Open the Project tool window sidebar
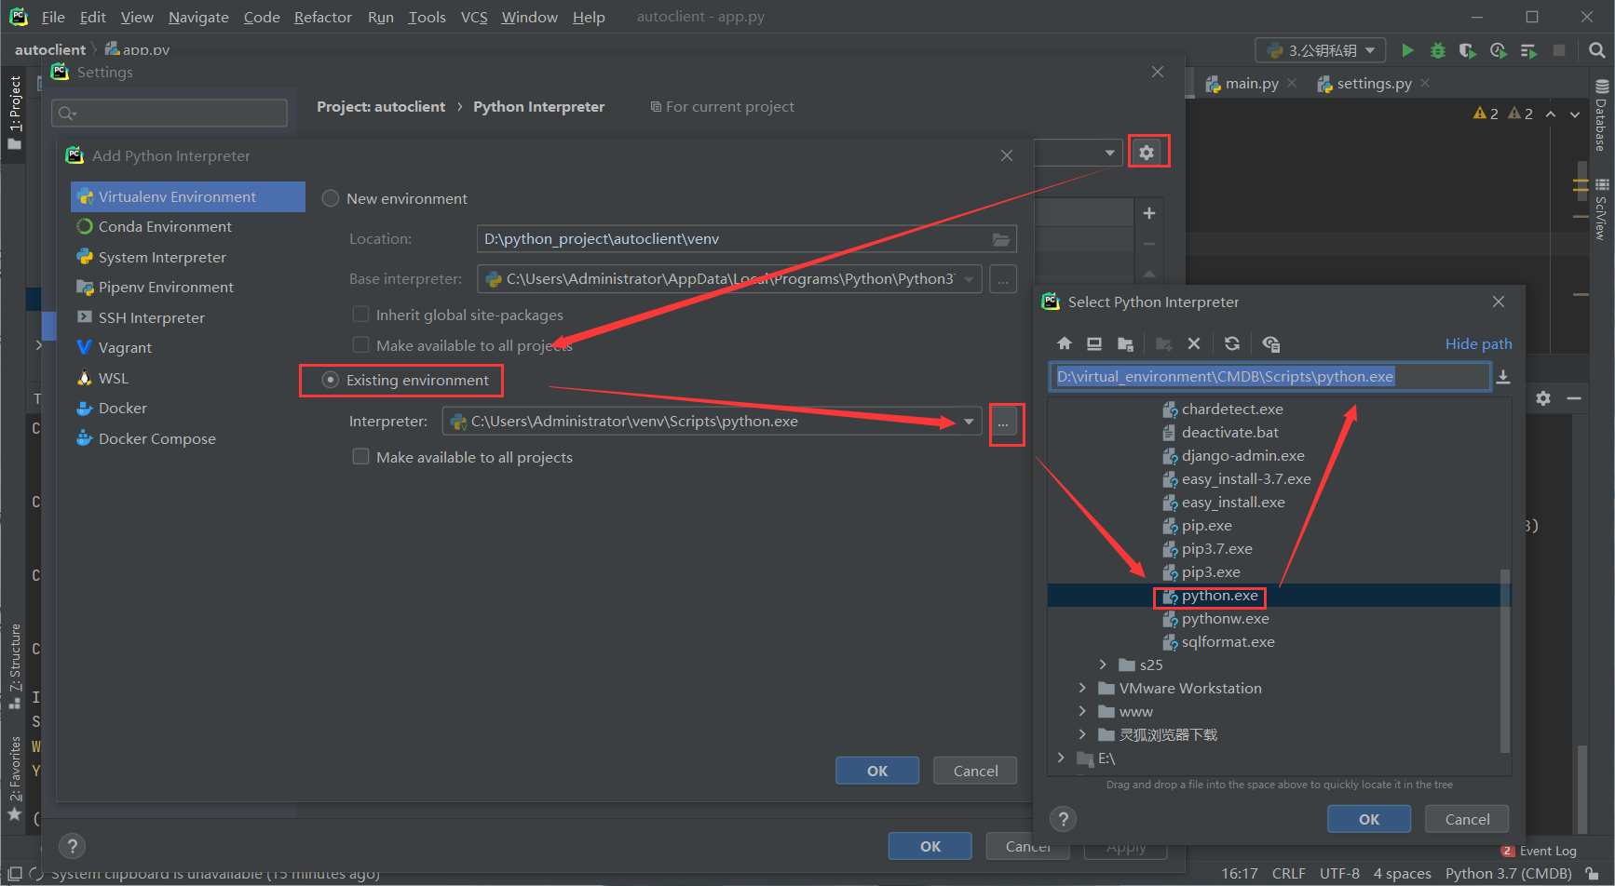The width and height of the screenshot is (1615, 886). pyautogui.click(x=15, y=112)
